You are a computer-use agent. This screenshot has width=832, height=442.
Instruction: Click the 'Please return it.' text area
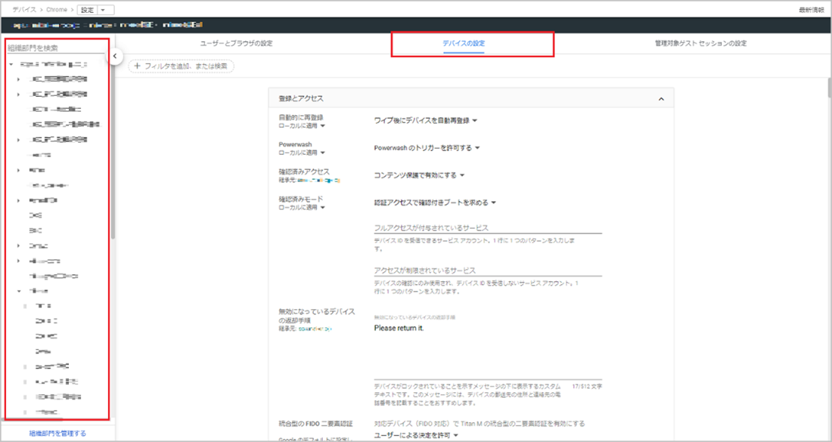pos(488,348)
